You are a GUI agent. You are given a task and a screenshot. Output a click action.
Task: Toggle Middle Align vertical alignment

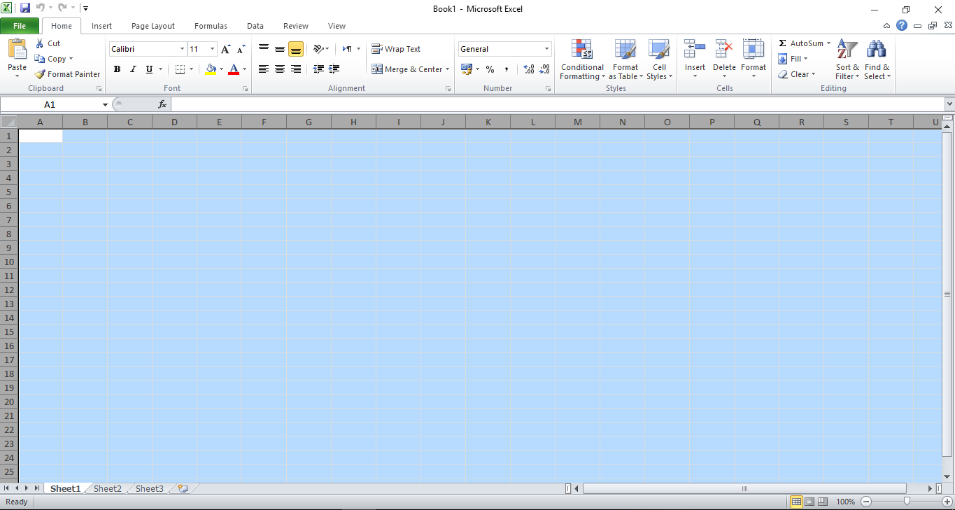279,49
